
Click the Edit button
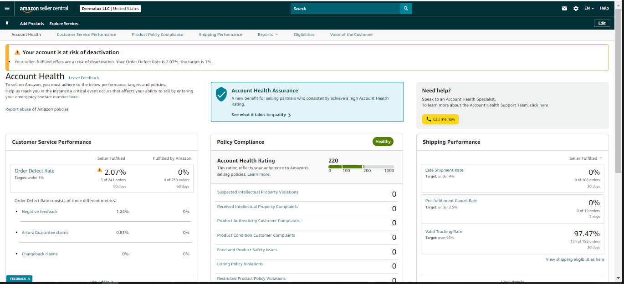pyautogui.click(x=602, y=23)
